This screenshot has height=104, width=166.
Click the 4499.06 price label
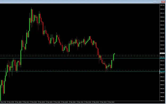click(162, 81)
